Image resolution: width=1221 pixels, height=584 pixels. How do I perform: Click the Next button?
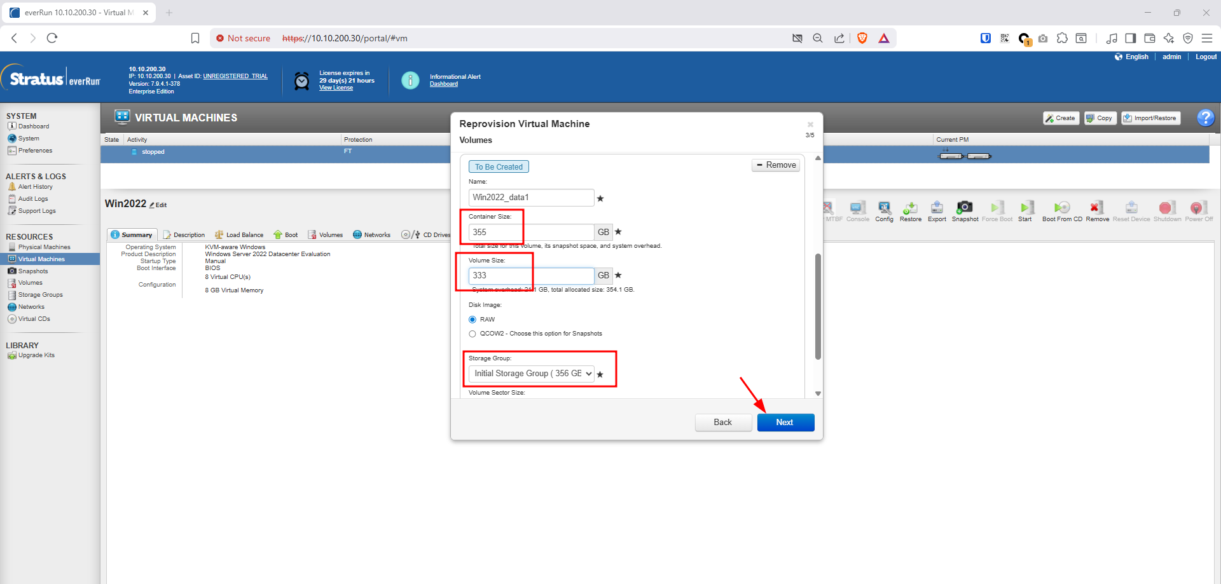pos(785,423)
